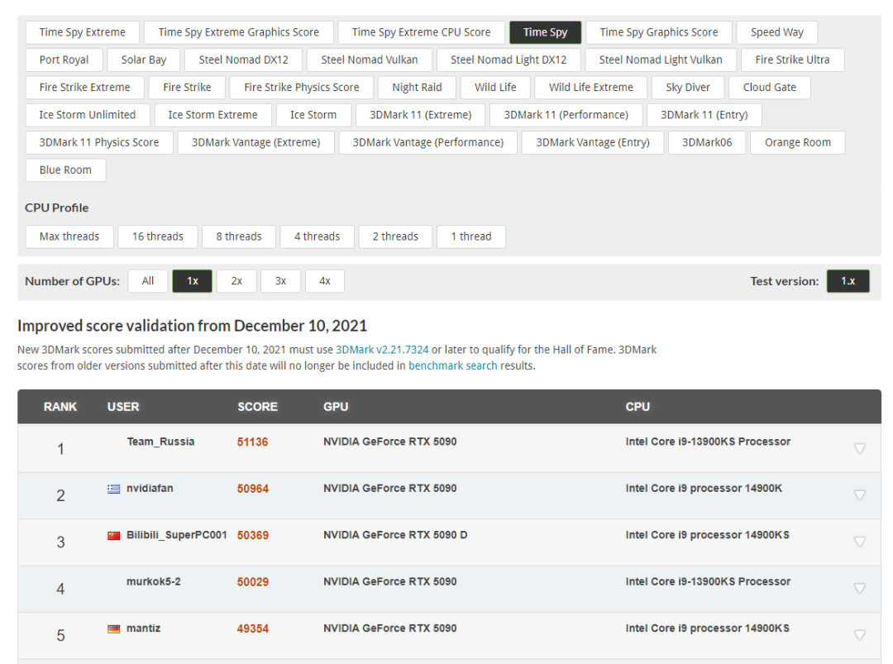Select Steel Nomad DX12
893x664 pixels.
pyautogui.click(x=243, y=60)
